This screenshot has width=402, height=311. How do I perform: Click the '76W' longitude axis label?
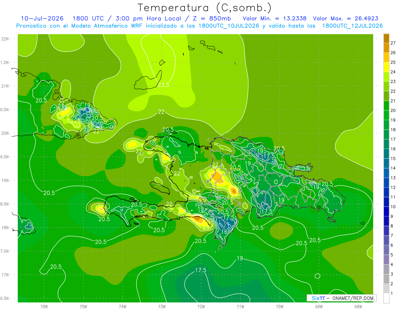click(44, 306)
